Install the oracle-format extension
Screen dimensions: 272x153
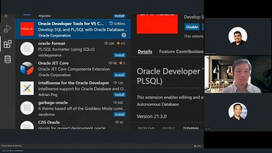pos(119,55)
